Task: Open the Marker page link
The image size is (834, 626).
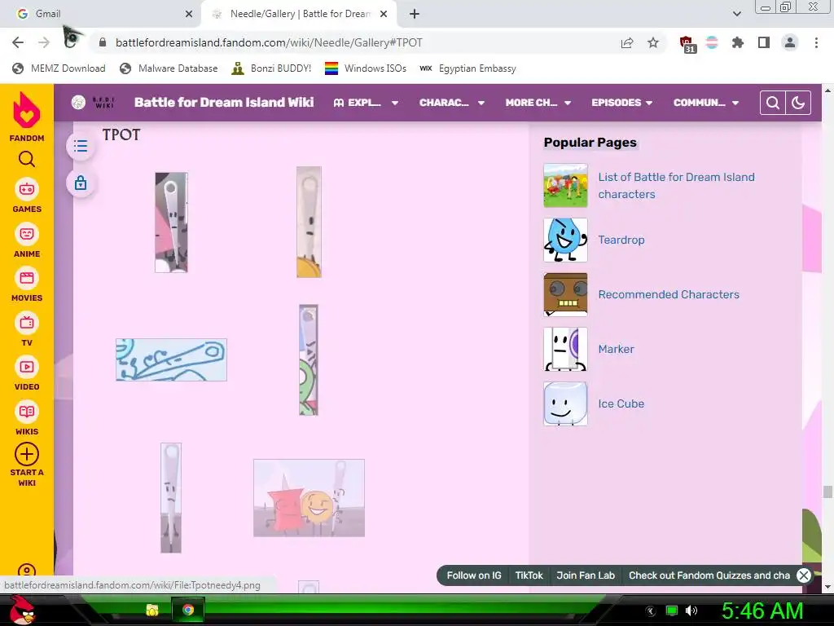Action: click(616, 349)
